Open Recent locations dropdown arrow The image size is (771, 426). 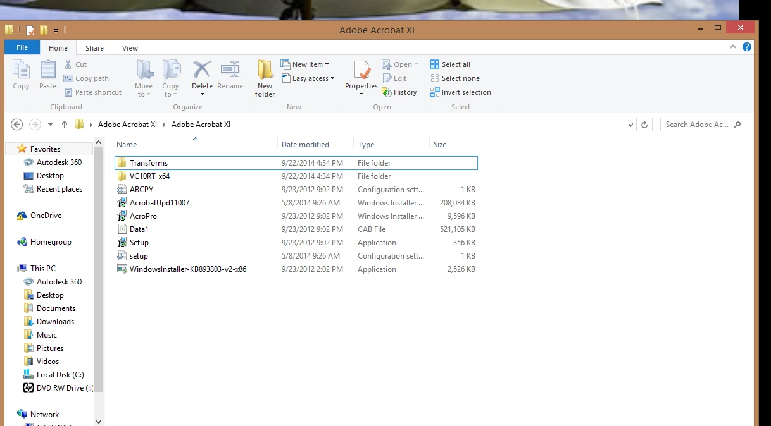click(49, 125)
